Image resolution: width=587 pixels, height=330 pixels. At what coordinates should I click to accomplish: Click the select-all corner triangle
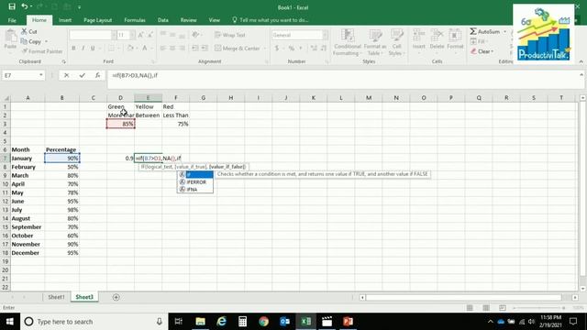click(6, 98)
